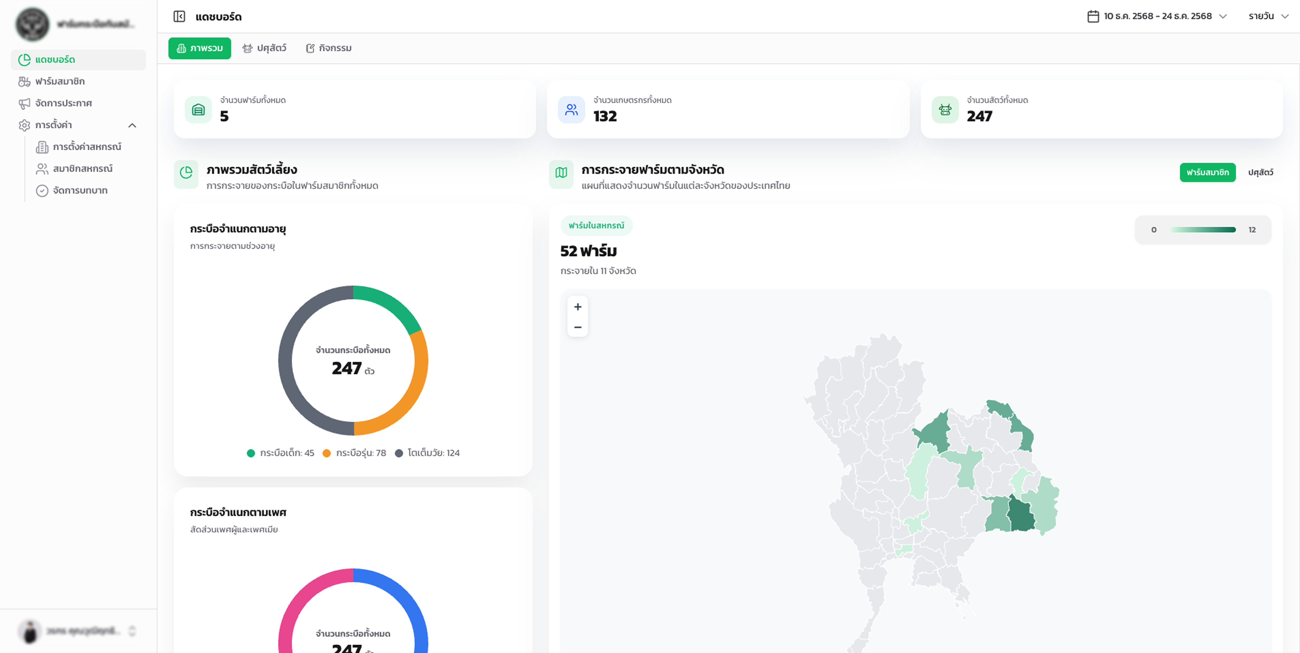Viewport: 1300px width, 653px height.
Task: Zoom in on the Thailand map
Action: (577, 307)
